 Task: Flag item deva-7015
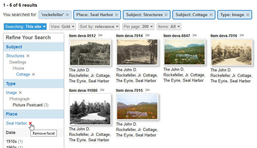pyautogui.click(x=148, y=90)
